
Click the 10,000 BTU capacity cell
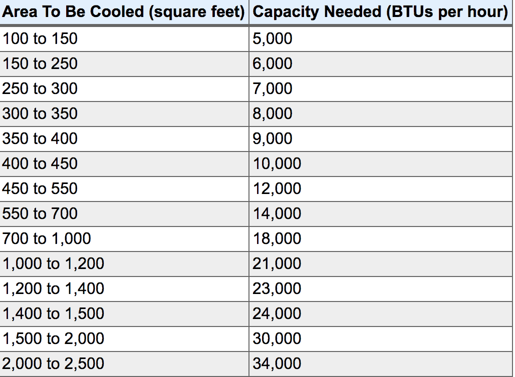click(277, 163)
